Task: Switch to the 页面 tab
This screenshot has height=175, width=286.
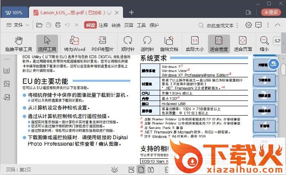Action: [x=129, y=25]
